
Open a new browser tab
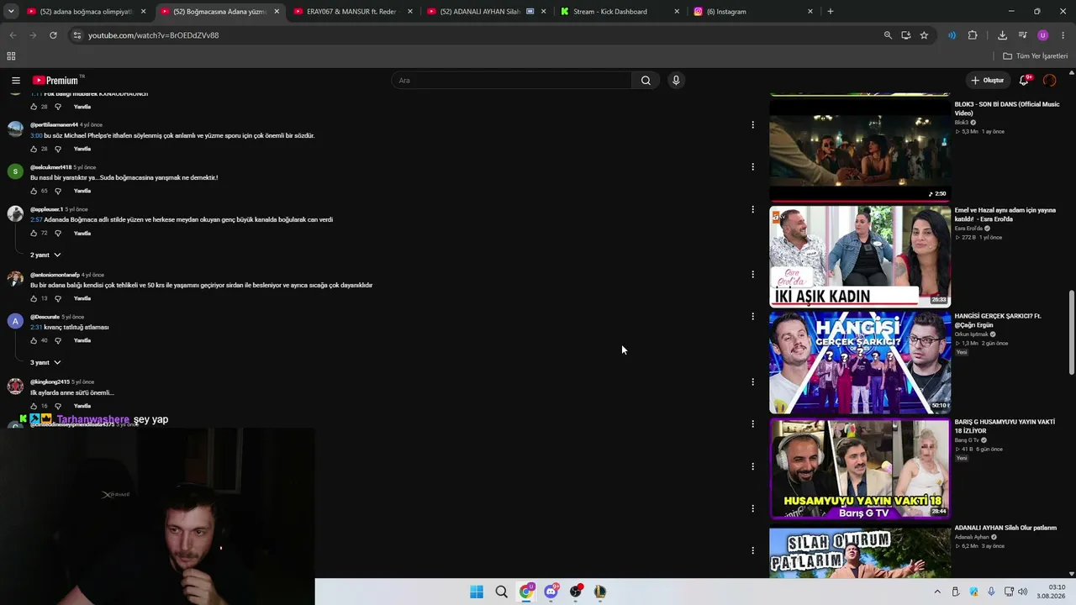pos(831,12)
